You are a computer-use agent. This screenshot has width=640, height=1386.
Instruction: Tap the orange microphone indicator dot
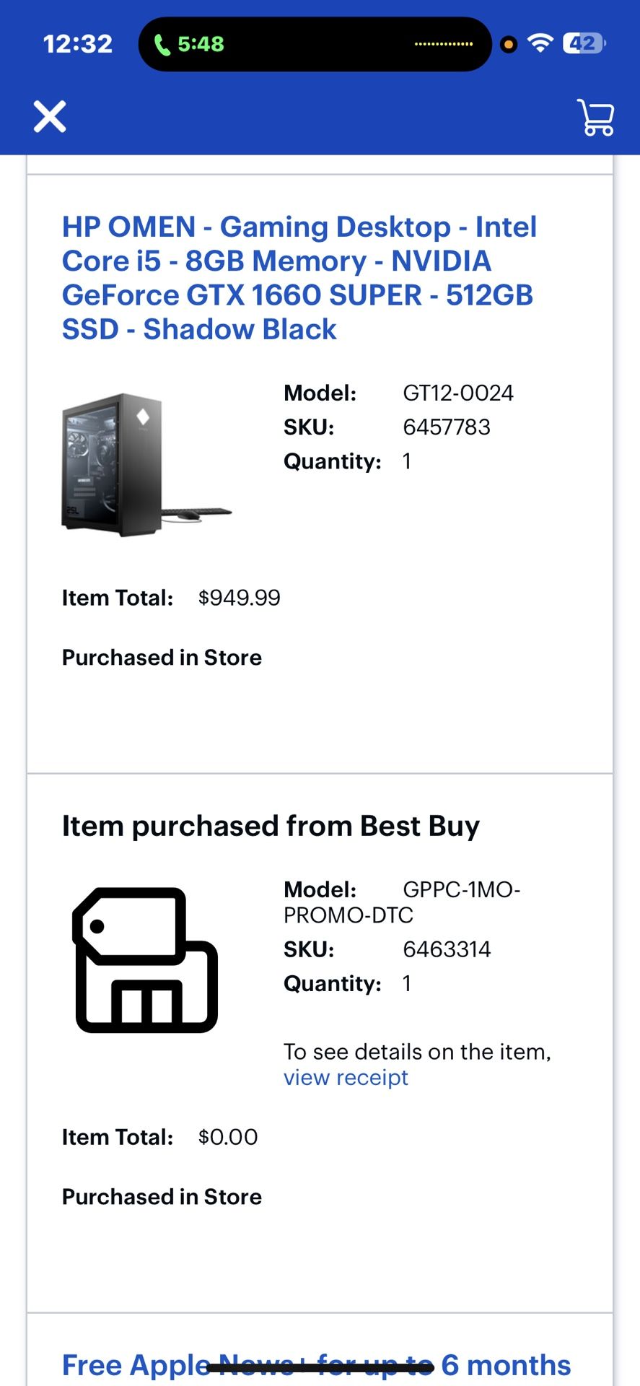pos(509,45)
